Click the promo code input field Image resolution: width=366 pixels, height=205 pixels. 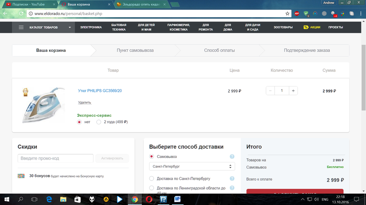pyautogui.click(x=55, y=158)
